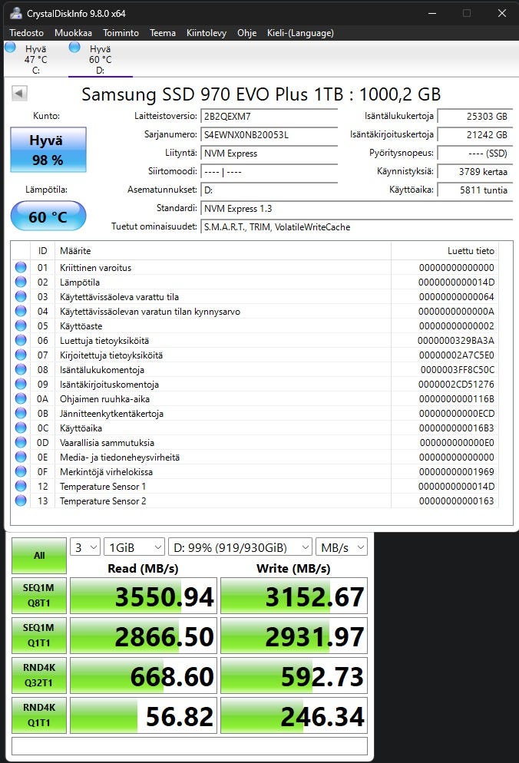Click status orb beside Käyttöaste row
Screen dimensions: 519x763
[21, 325]
